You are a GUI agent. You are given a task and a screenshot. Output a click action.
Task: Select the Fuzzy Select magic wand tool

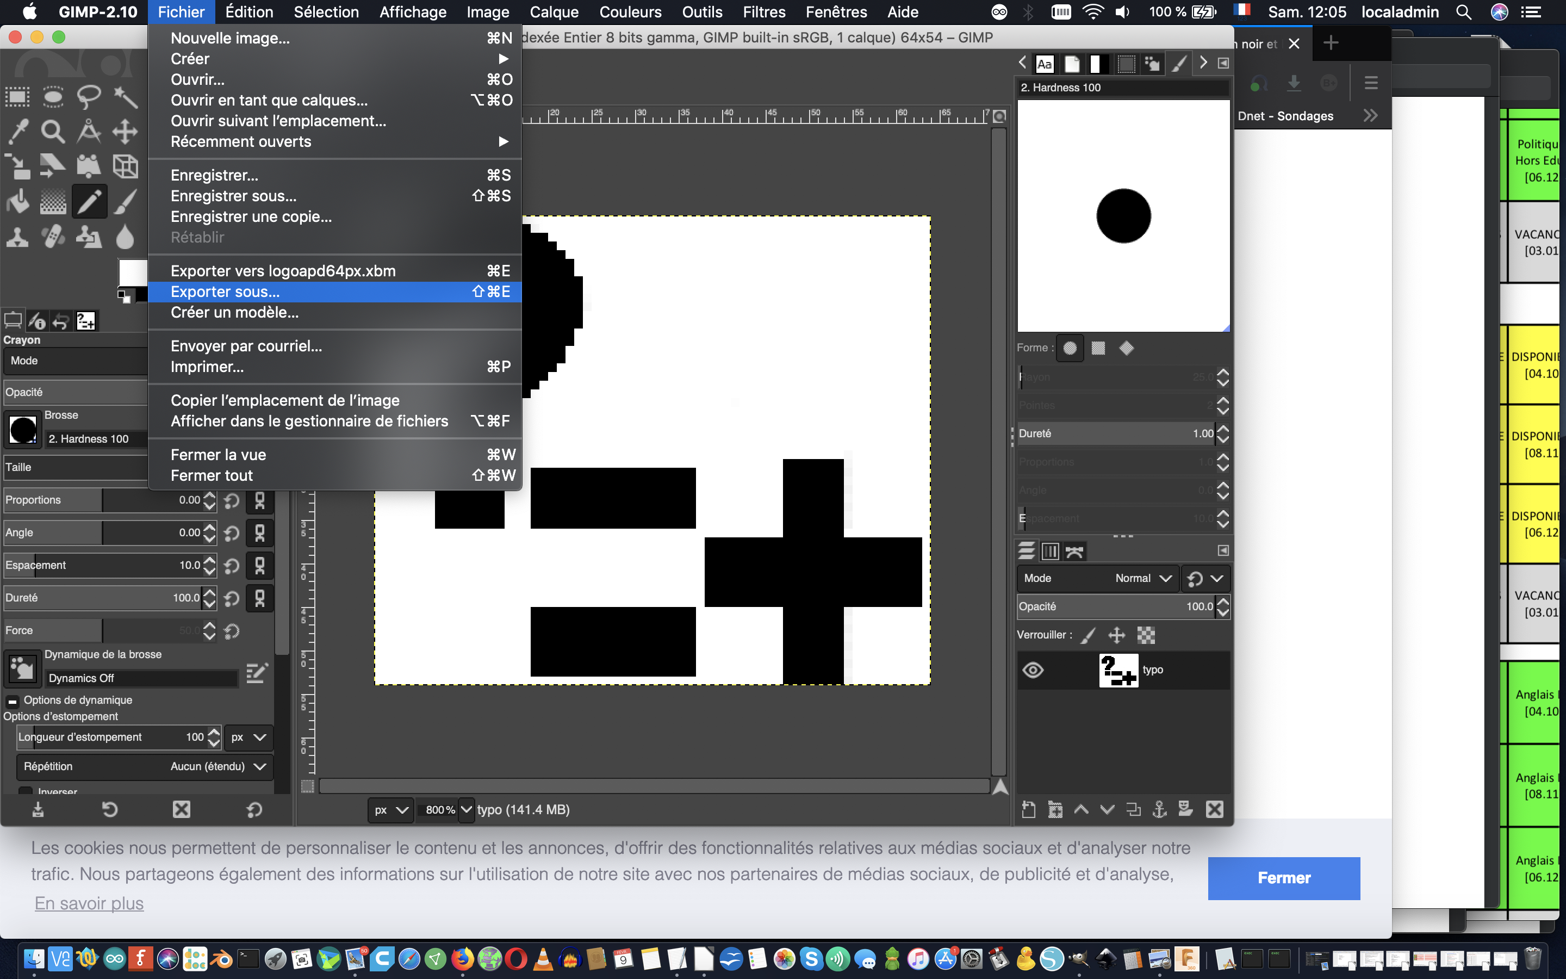pyautogui.click(x=125, y=97)
